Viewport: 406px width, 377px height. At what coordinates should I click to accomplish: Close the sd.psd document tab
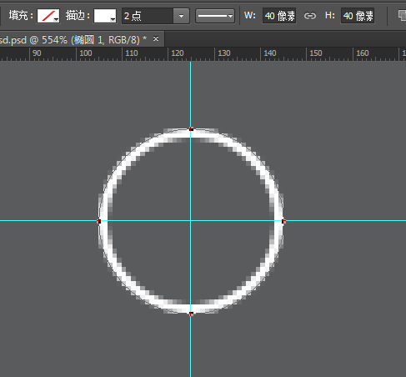[156, 39]
